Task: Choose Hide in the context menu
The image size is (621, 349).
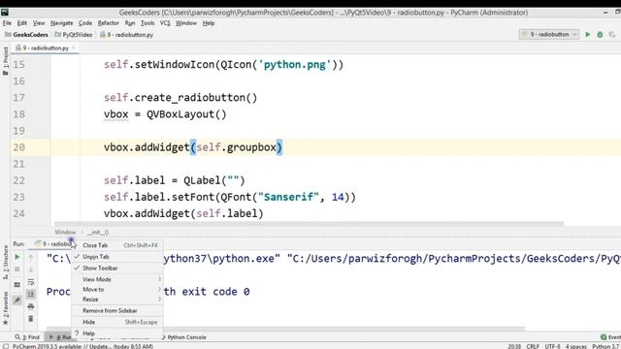Action: (x=117, y=322)
